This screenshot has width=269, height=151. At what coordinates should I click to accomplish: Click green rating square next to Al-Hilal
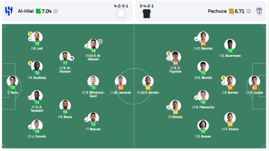[x=38, y=11]
